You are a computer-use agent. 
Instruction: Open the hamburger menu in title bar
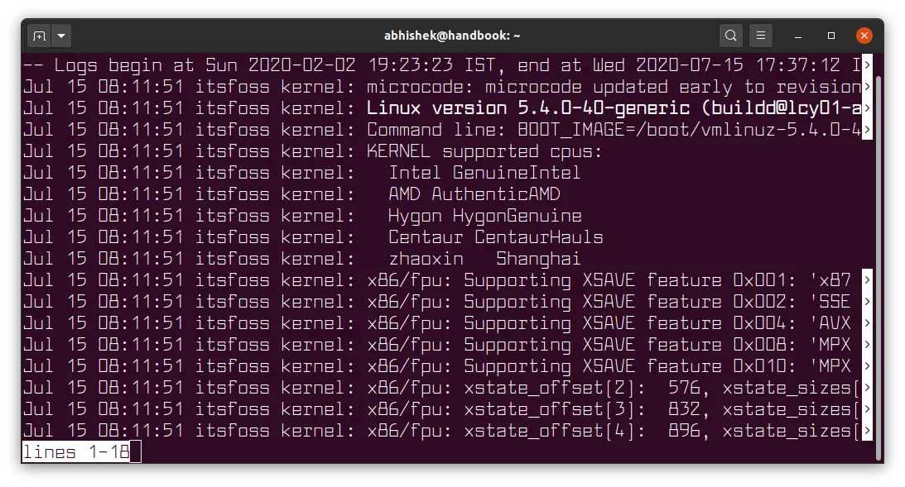761,36
